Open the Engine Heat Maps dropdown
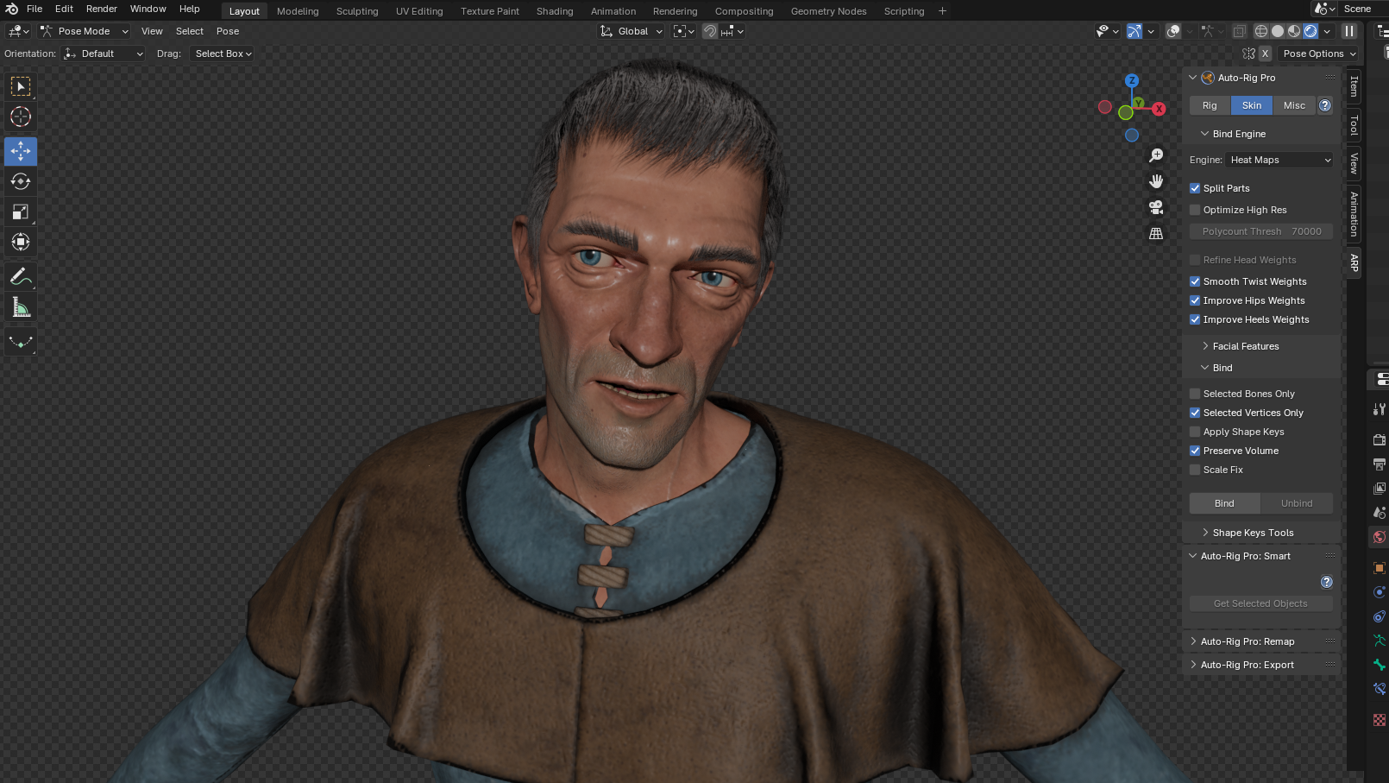The width and height of the screenshot is (1389, 783). 1279,160
